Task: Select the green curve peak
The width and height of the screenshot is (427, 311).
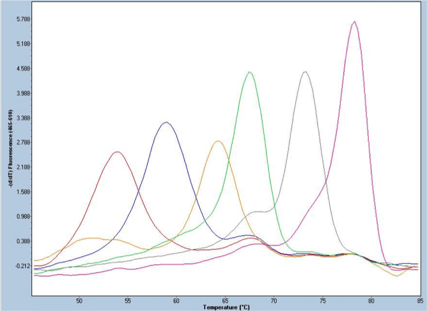Action: pos(250,72)
